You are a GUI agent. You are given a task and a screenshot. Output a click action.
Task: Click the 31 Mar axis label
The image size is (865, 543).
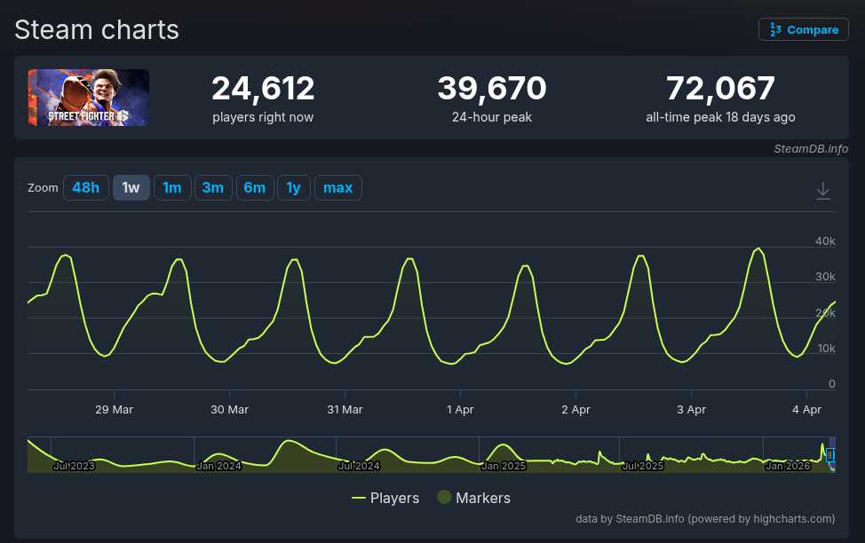(x=345, y=410)
